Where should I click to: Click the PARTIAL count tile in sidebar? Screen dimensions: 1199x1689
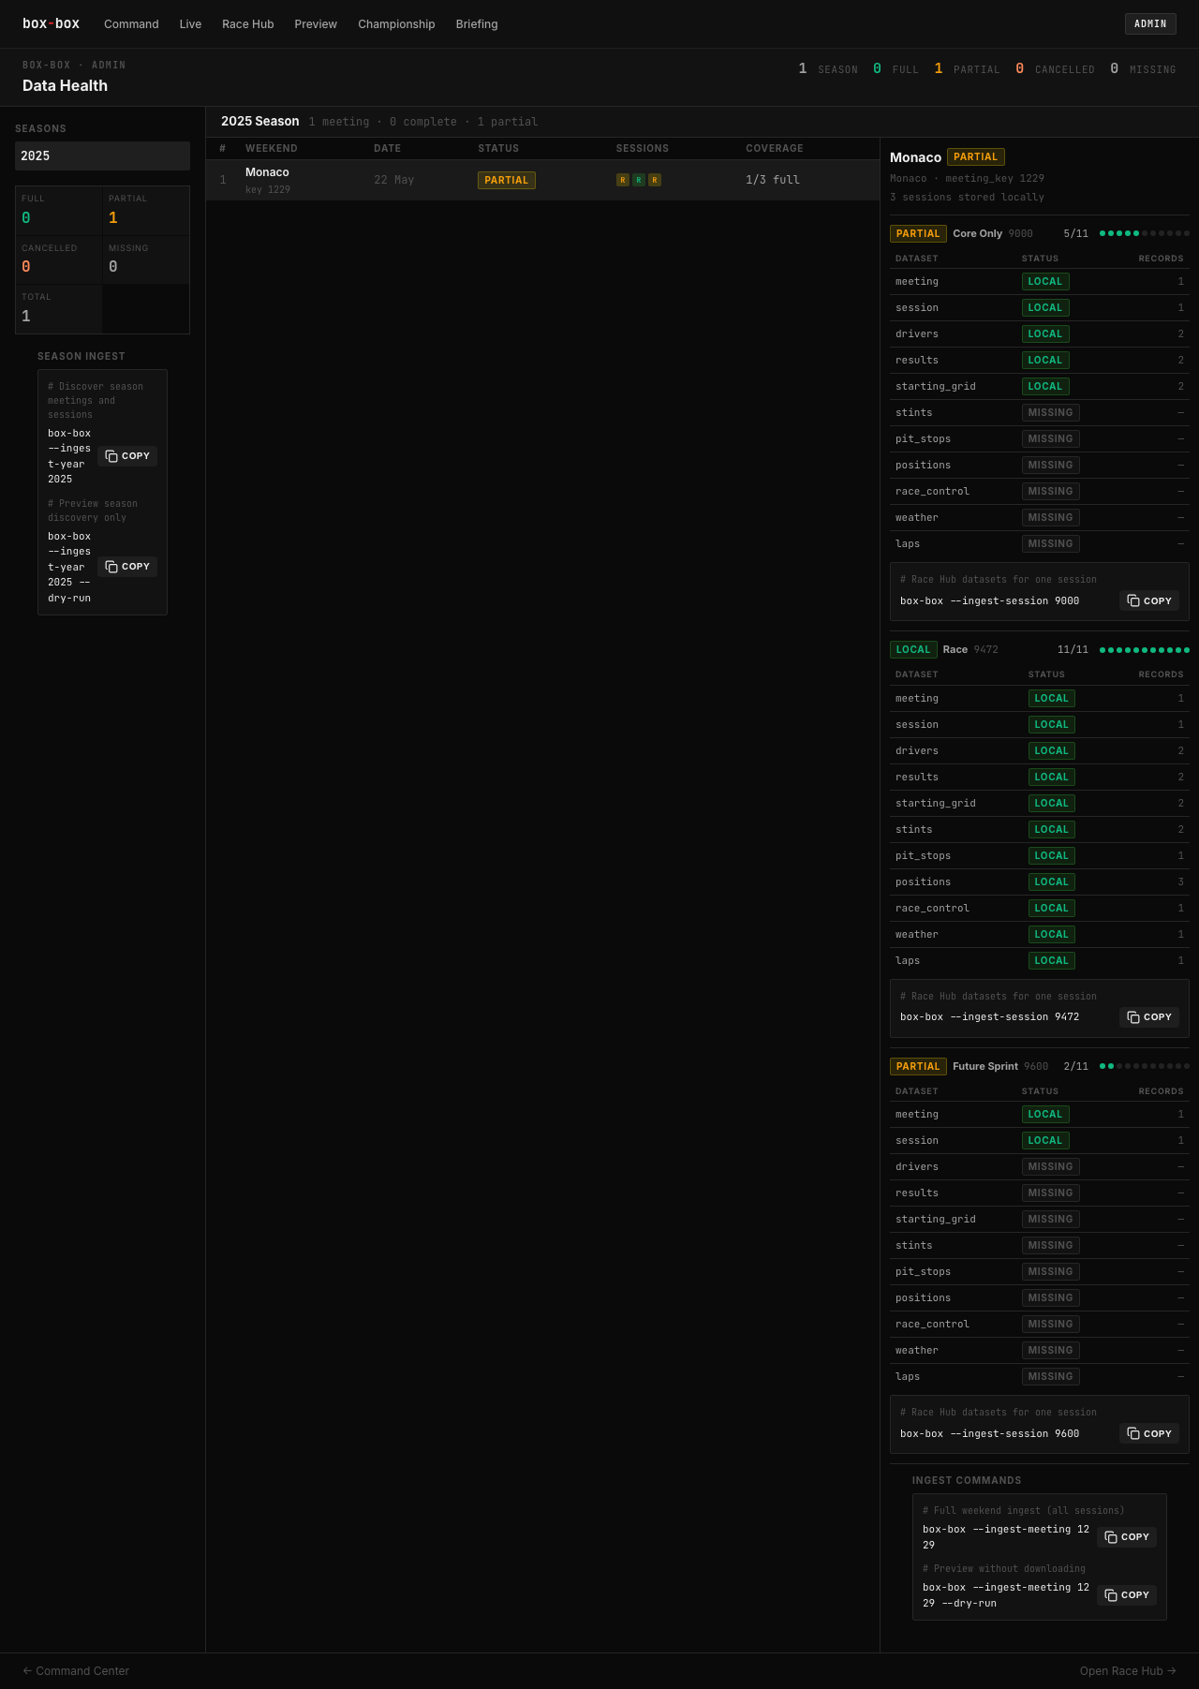click(x=146, y=211)
